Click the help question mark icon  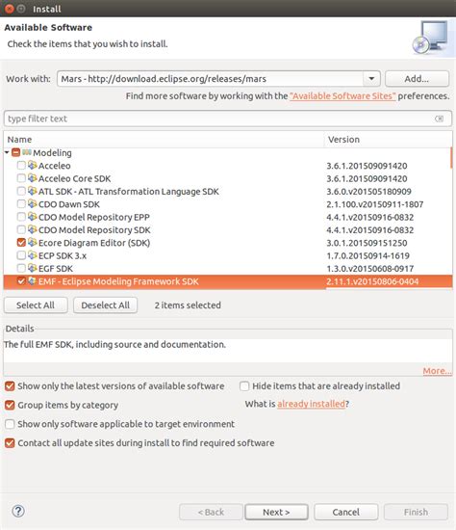point(18,511)
